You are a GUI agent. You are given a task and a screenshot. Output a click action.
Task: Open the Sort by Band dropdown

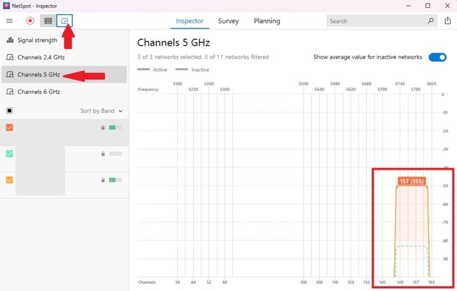101,111
